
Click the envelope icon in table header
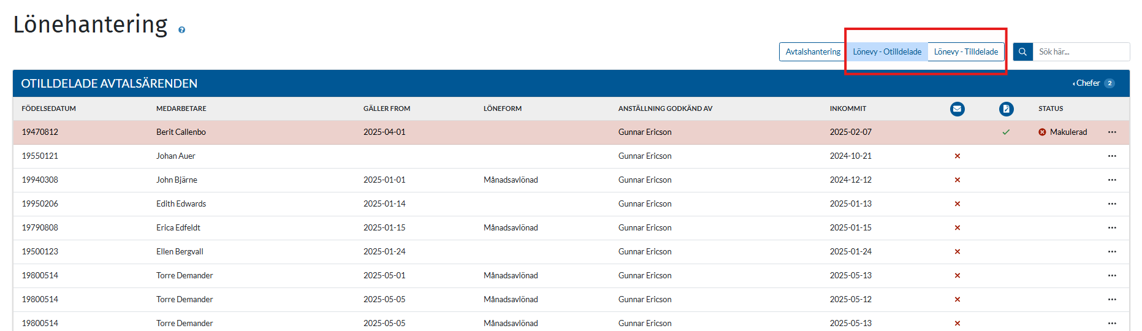[x=957, y=109]
